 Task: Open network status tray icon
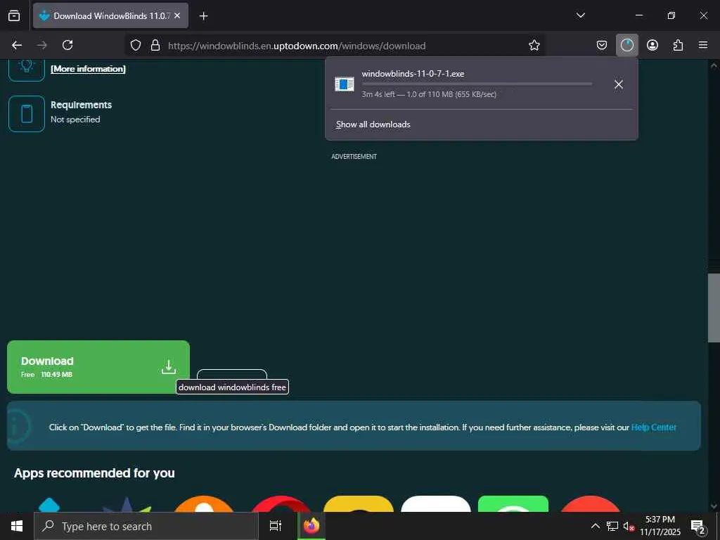[612, 526]
